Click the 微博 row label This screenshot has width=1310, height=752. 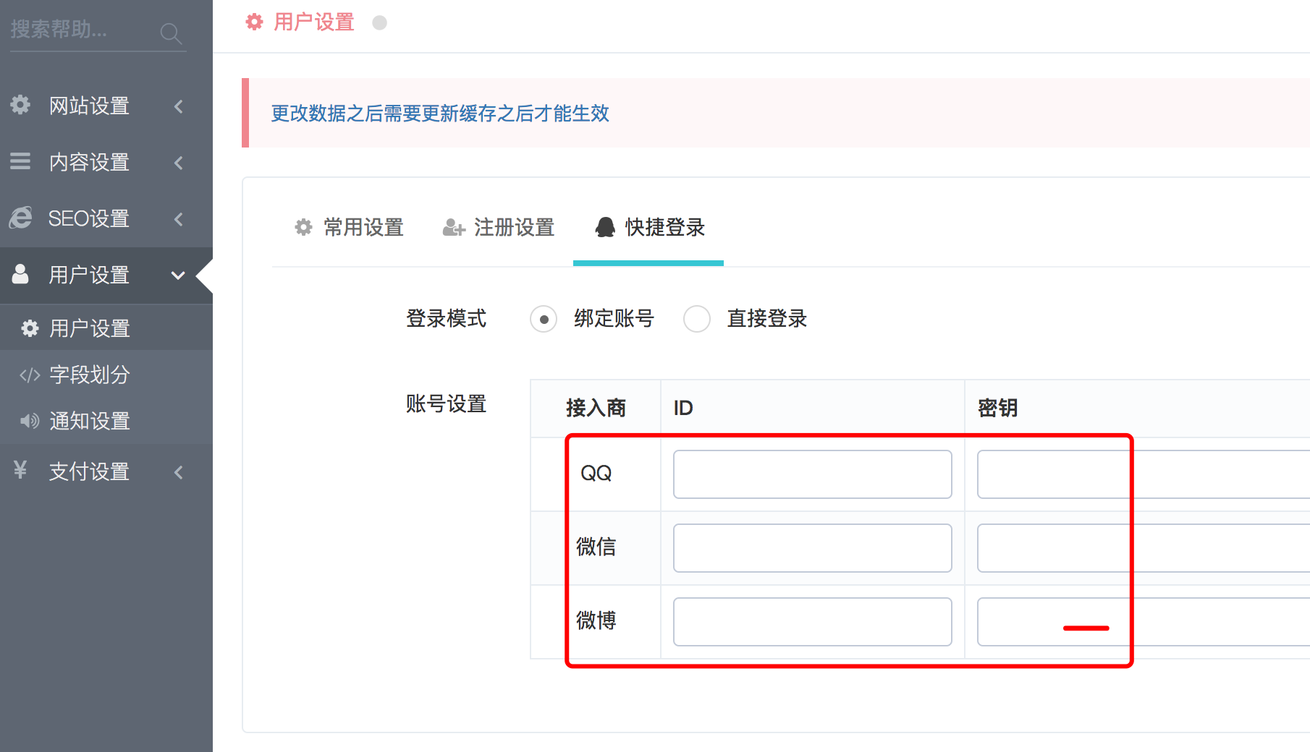tap(596, 620)
